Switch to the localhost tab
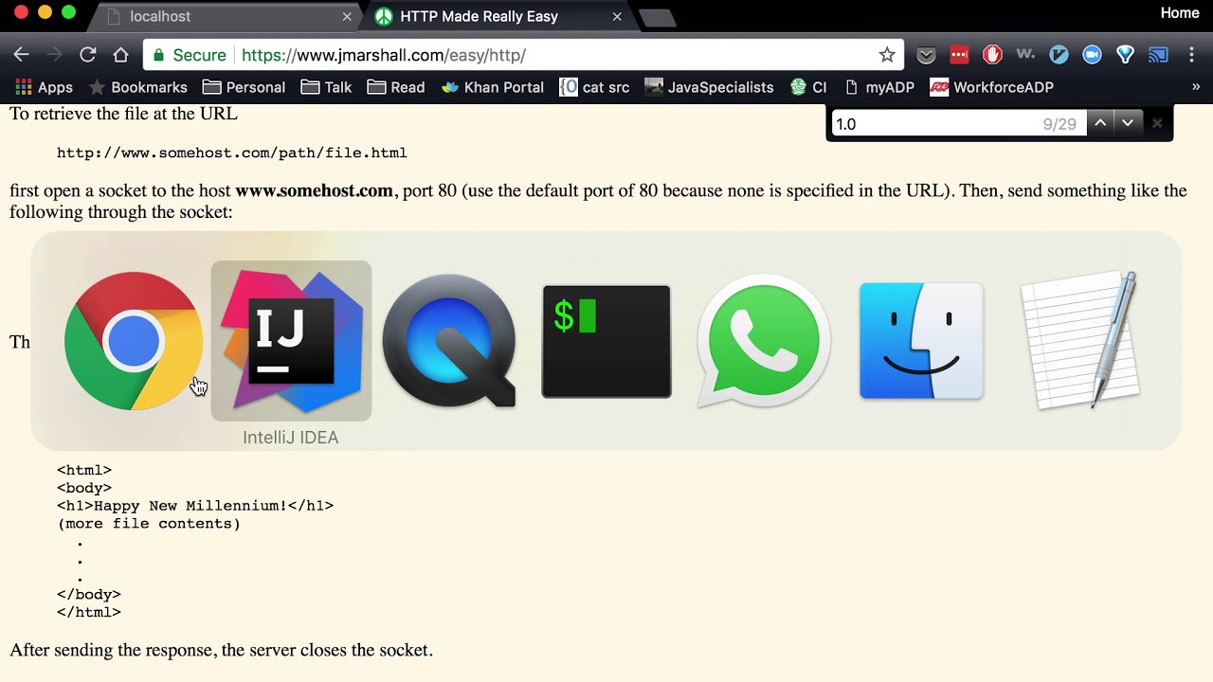The width and height of the screenshot is (1213, 682). [x=227, y=16]
